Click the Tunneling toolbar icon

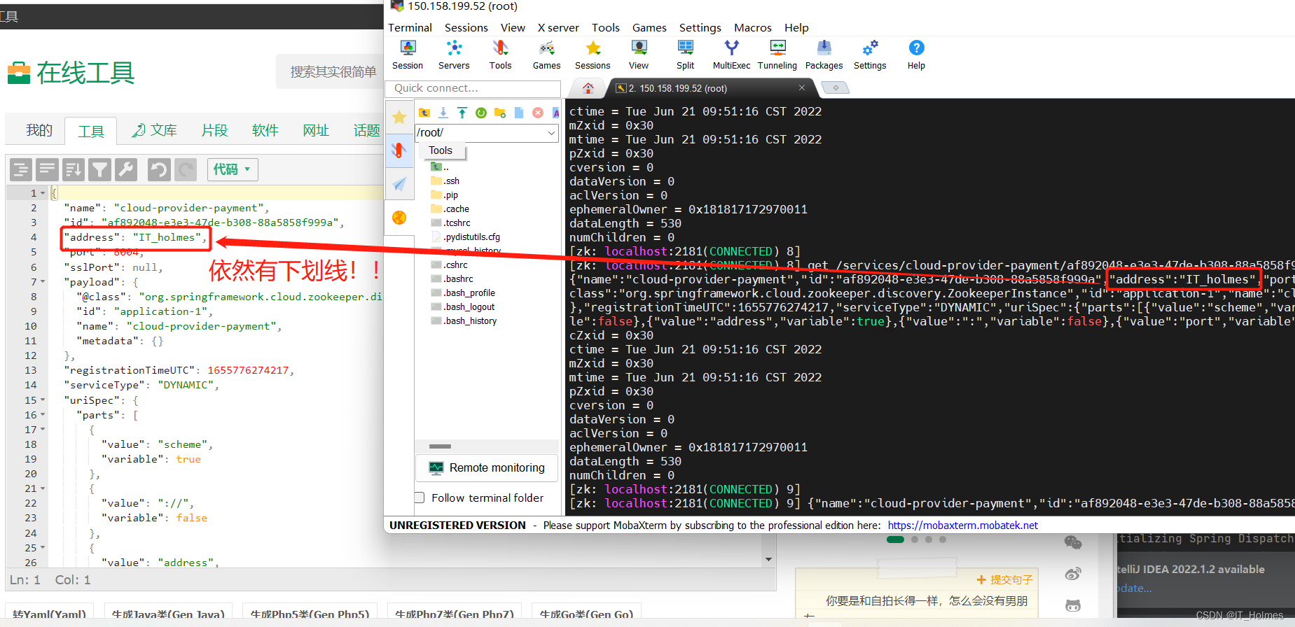[777, 55]
